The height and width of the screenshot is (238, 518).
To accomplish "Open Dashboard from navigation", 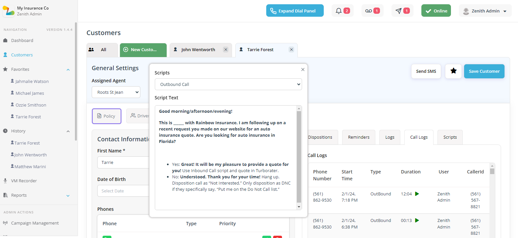I will [x=22, y=41].
